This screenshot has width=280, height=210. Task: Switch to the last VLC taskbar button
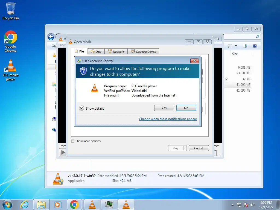coord(126,205)
